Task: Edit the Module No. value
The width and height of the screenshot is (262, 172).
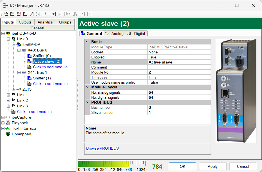Action: pos(179,72)
